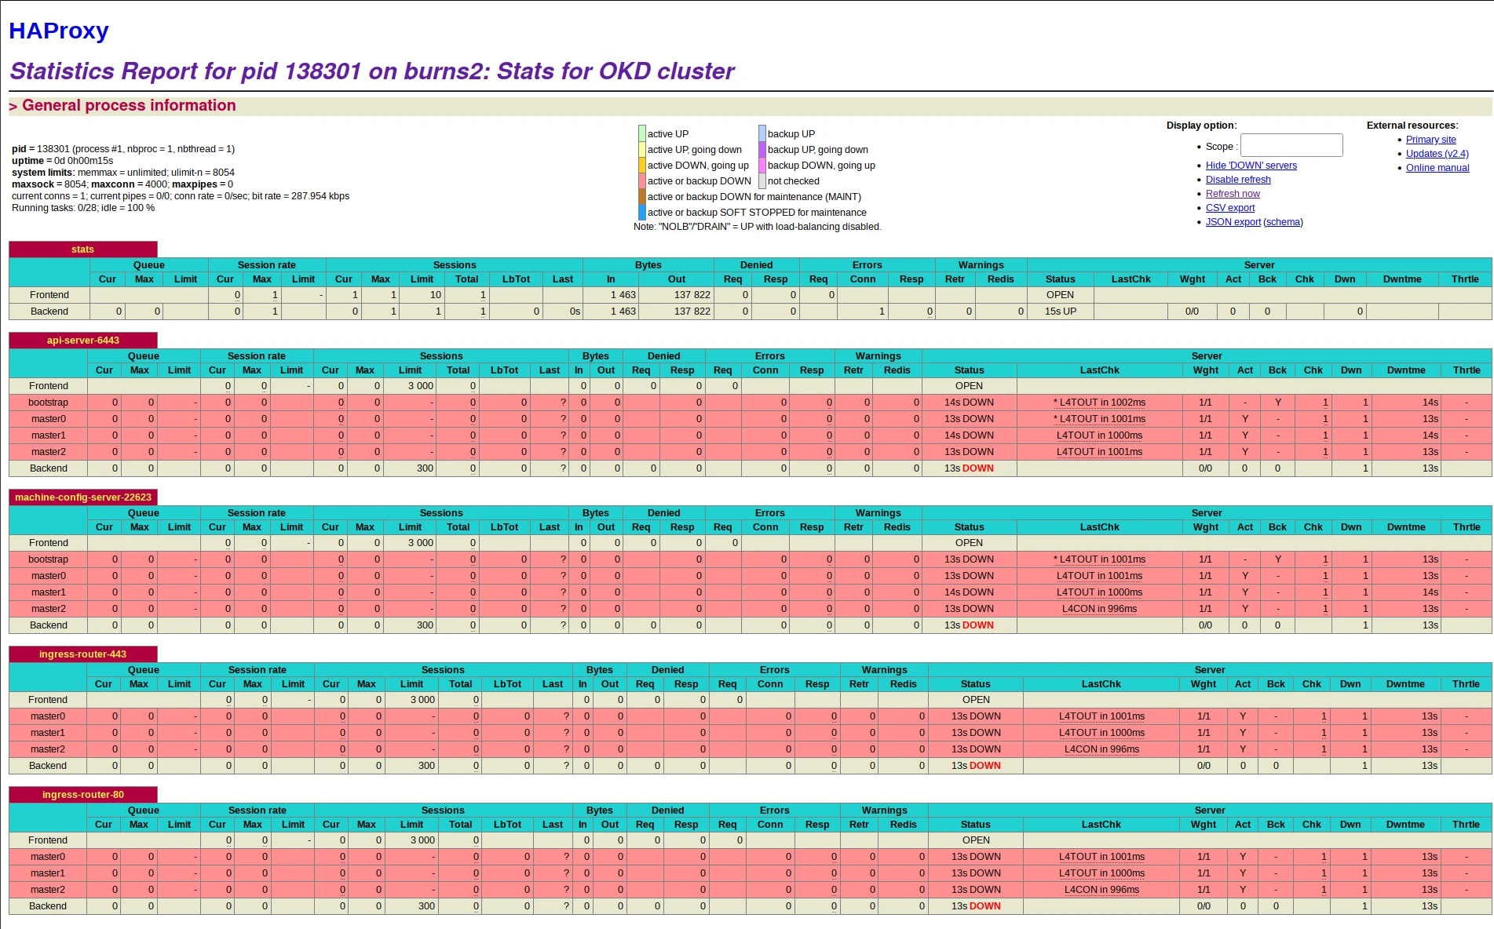Click Dwntme column header in stats table
The height and width of the screenshot is (929, 1494).
(1402, 279)
